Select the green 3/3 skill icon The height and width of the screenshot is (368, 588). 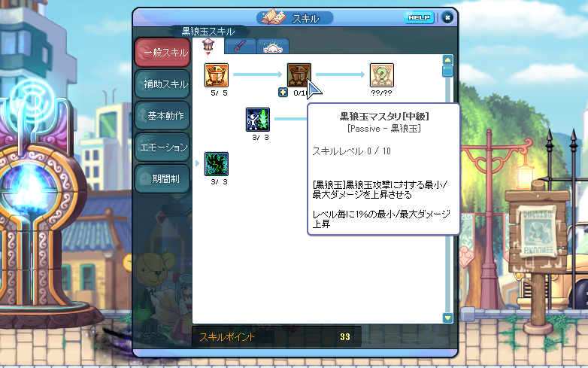click(217, 163)
